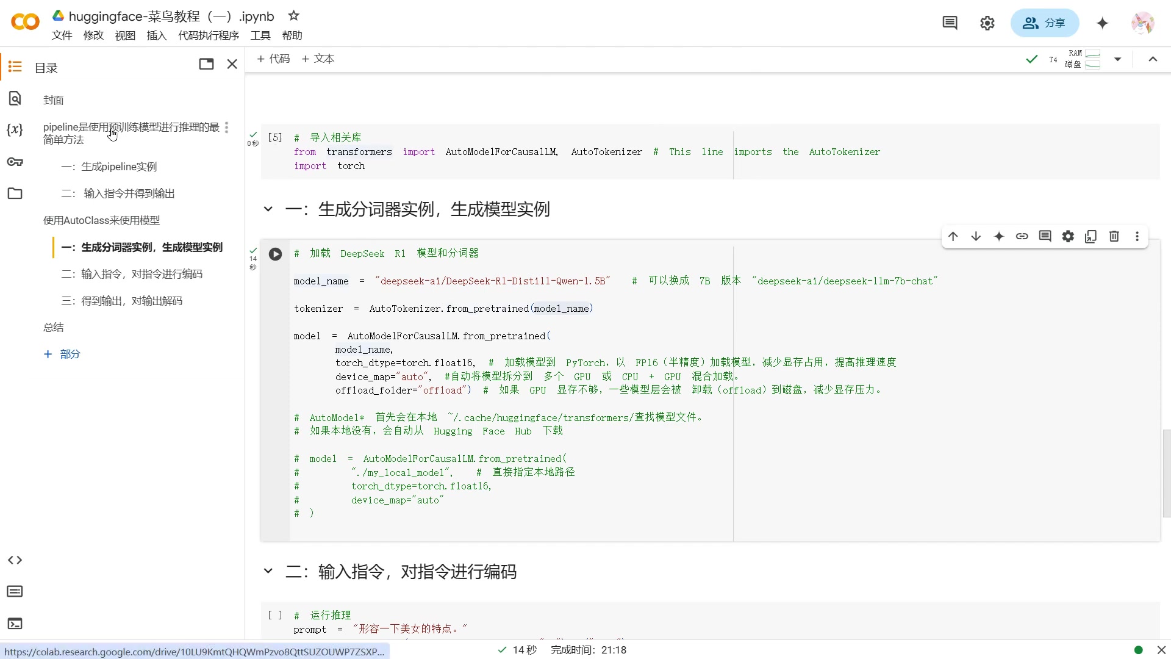Click the notebook title huggingface-菜鸟教程

pos(171,16)
